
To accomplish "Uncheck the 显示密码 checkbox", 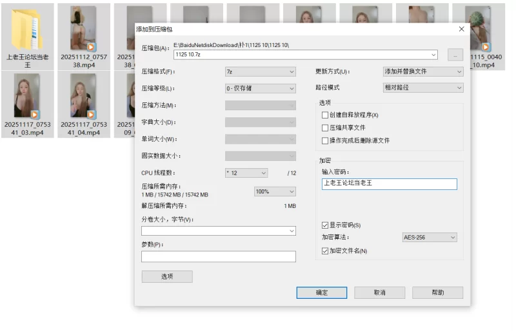I will coord(325,225).
